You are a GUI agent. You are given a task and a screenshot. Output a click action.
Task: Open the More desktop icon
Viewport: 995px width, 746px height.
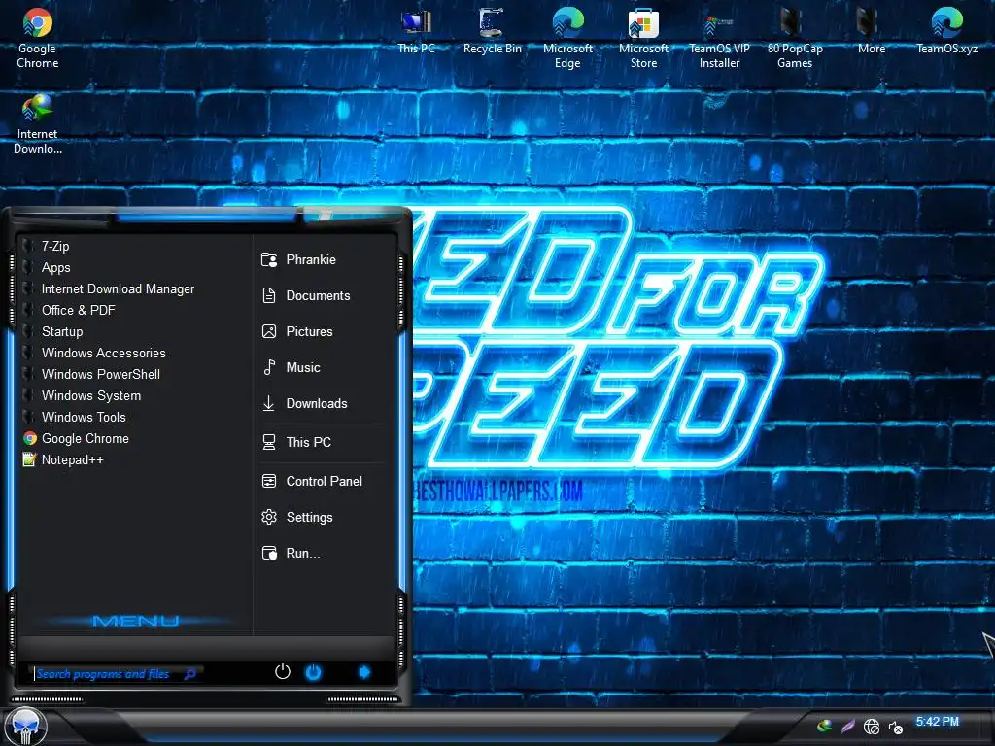tap(871, 32)
